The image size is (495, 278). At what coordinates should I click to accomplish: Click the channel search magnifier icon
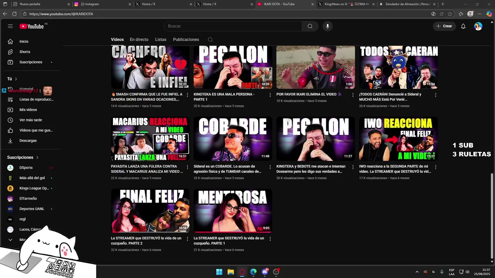210,39
